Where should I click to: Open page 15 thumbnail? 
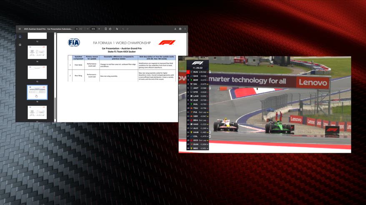(x=37, y=72)
